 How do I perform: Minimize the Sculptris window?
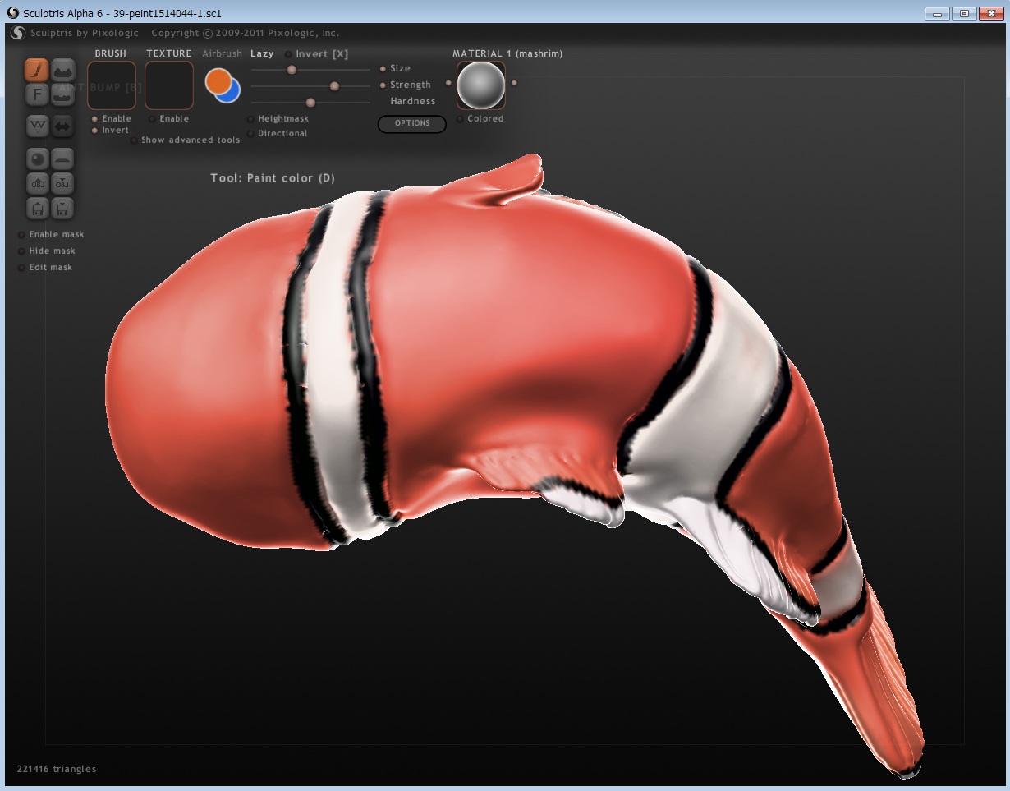pyautogui.click(x=937, y=13)
